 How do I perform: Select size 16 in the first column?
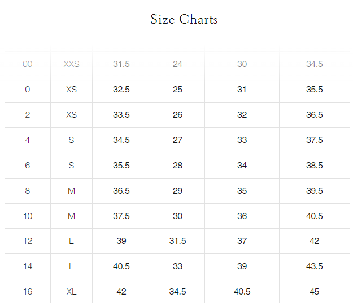point(28,292)
